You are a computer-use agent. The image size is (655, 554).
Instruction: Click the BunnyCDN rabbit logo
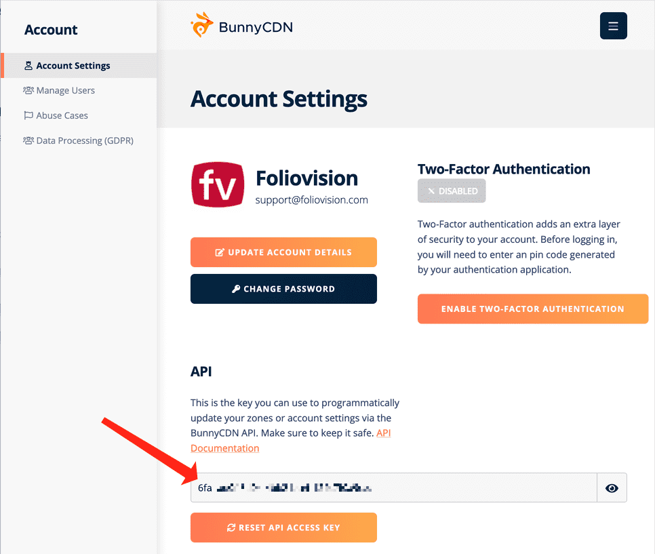(x=202, y=25)
